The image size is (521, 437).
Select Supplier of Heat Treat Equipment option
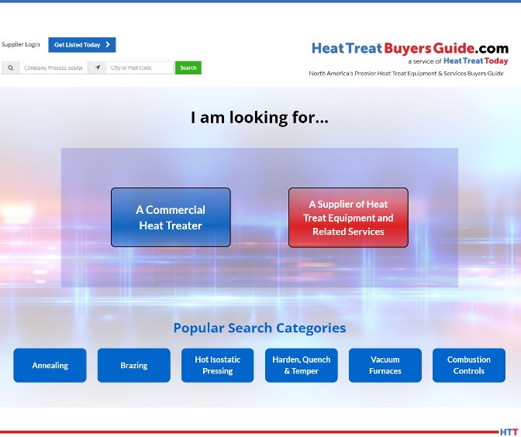[x=348, y=218]
